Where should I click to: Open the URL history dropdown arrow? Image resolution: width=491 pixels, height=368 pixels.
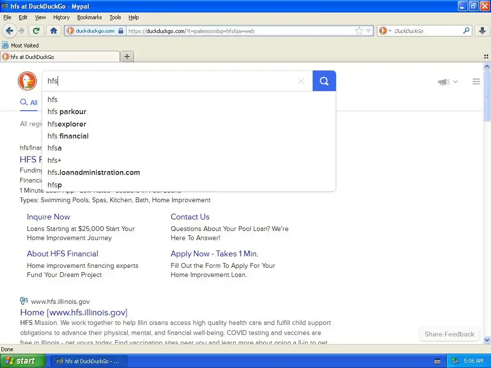pos(369,31)
